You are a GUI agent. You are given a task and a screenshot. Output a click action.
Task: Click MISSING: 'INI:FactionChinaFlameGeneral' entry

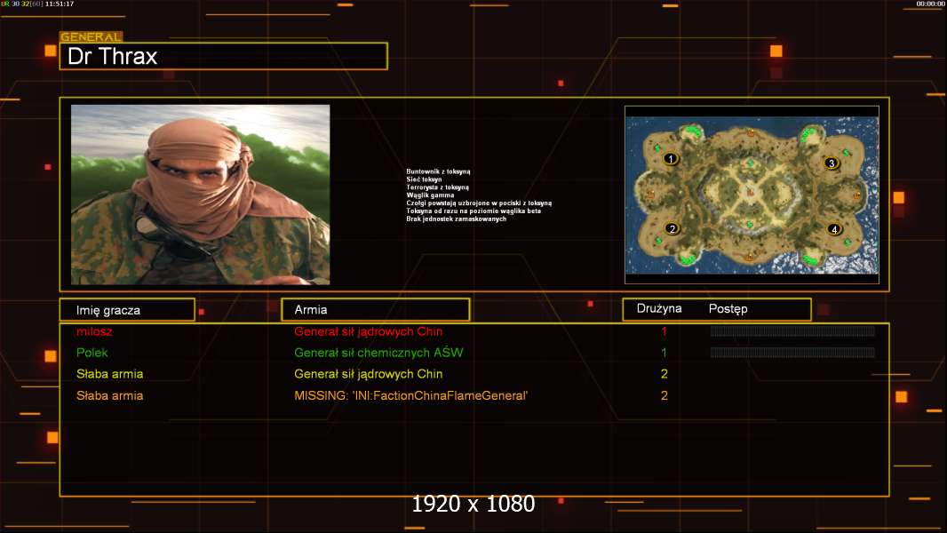tap(410, 396)
